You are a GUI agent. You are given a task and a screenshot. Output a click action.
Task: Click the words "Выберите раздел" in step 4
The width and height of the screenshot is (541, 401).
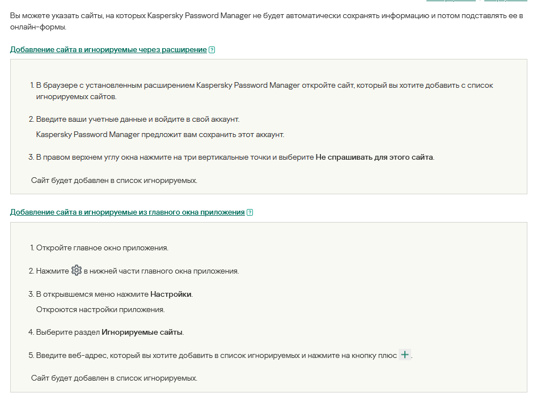68,332
